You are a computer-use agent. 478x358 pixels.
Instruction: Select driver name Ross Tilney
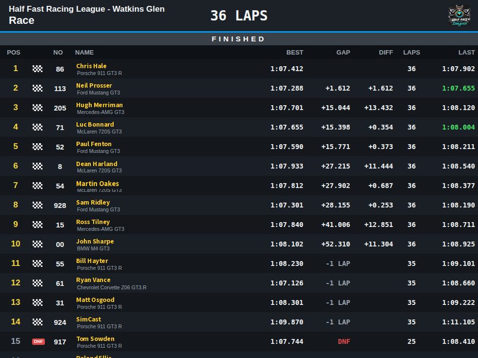coord(93,222)
